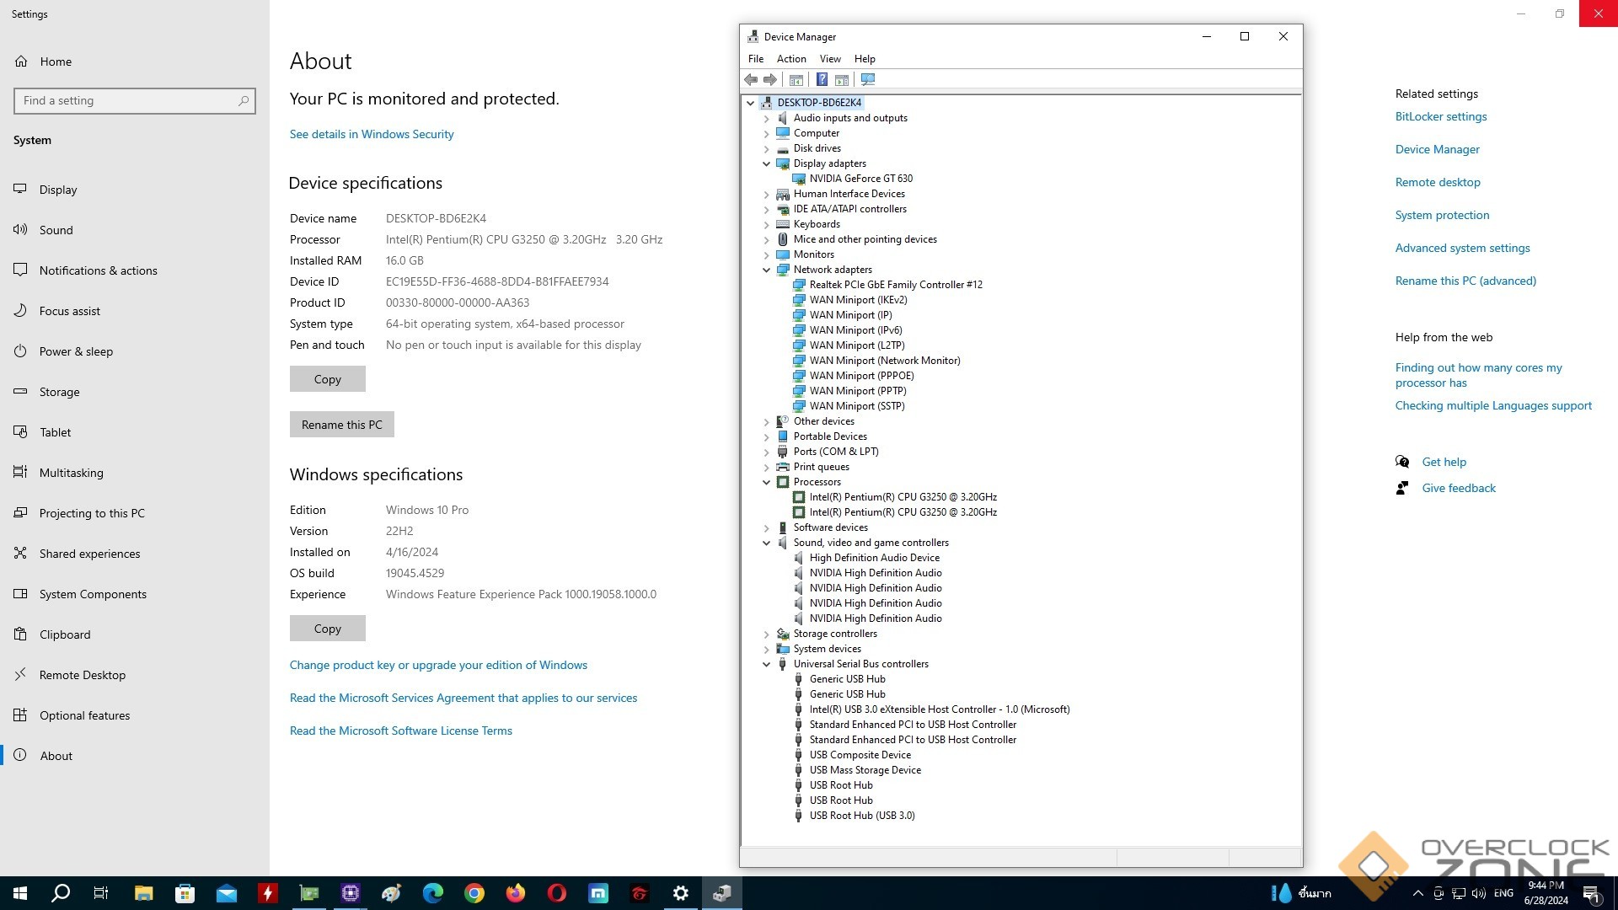Expand the Audio inputs and outputs node
The image size is (1618, 910).
pyautogui.click(x=766, y=118)
